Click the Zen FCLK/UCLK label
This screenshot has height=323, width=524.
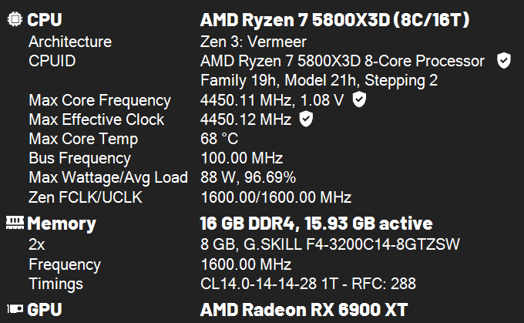[86, 197]
